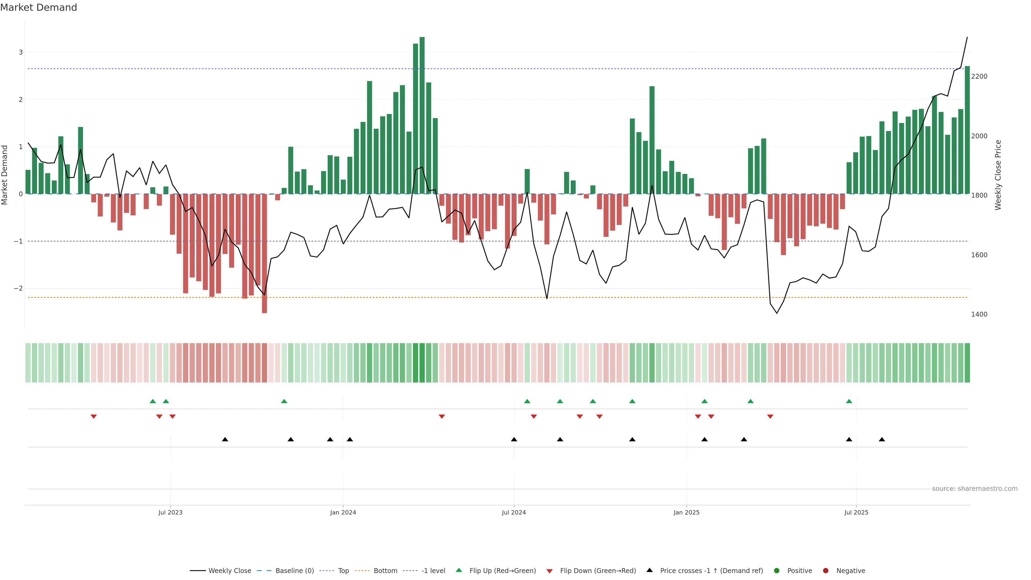This screenshot has width=1031, height=580.
Task: Click black Price crosses -1 legend triangle
Action: pyautogui.click(x=649, y=570)
